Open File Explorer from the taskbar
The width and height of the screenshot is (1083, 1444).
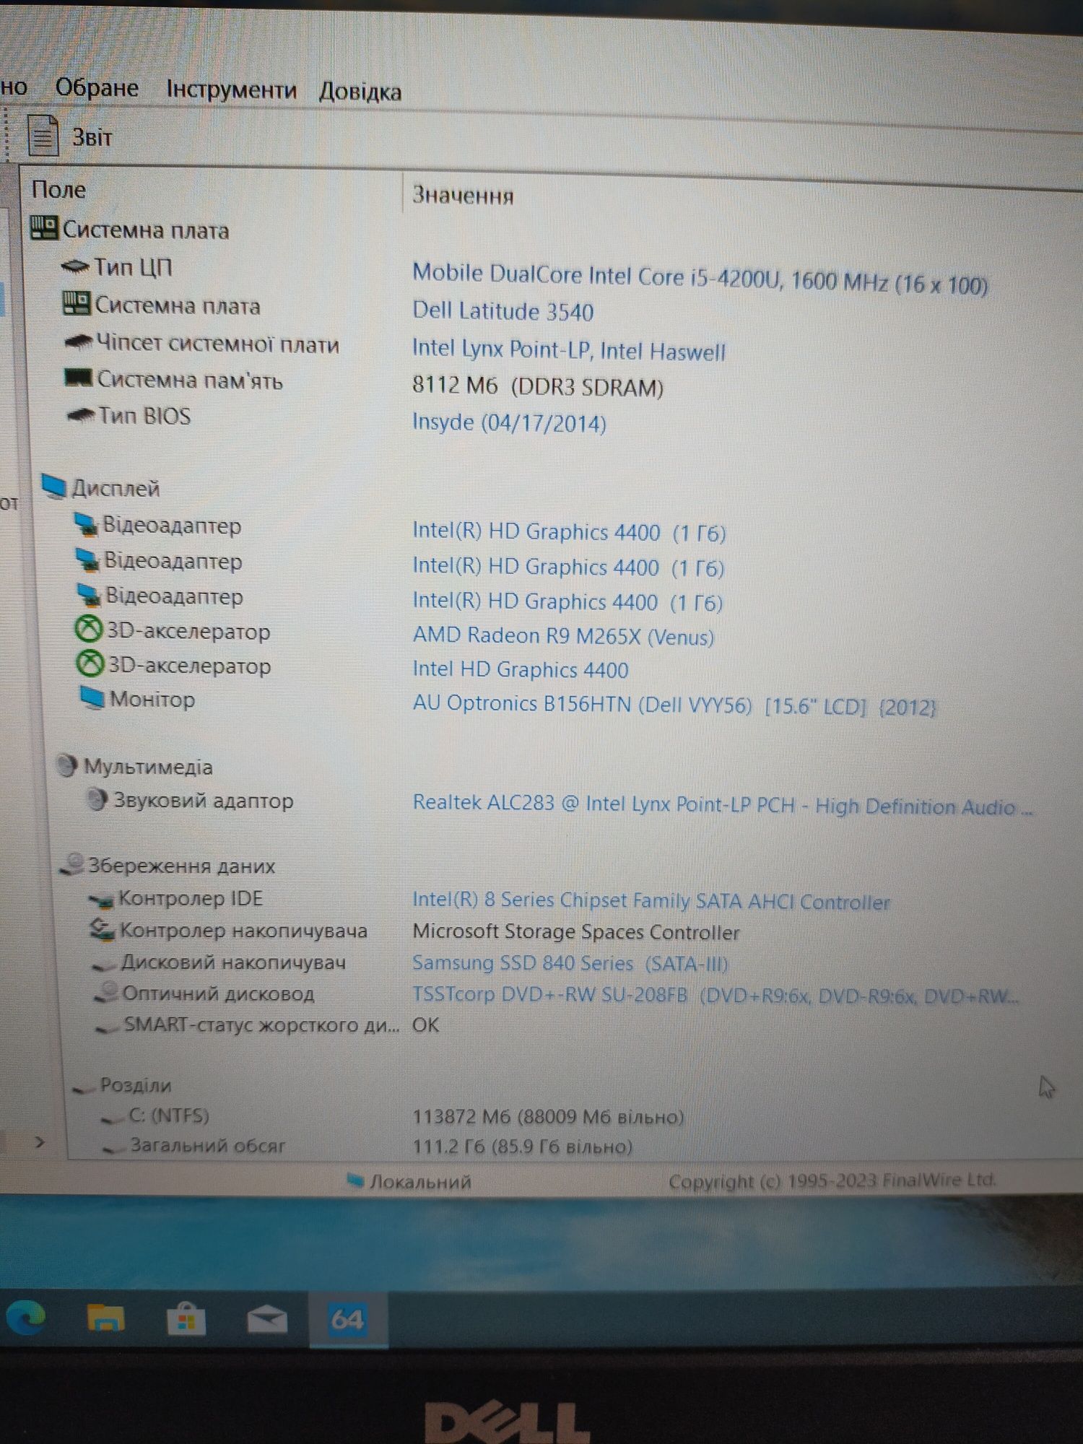point(106,1318)
